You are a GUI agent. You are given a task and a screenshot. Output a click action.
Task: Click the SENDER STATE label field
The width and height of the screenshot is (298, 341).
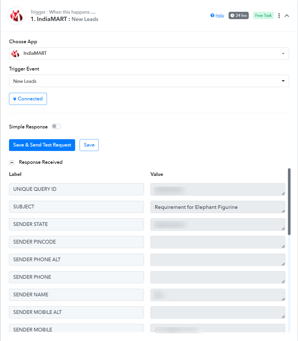click(76, 224)
